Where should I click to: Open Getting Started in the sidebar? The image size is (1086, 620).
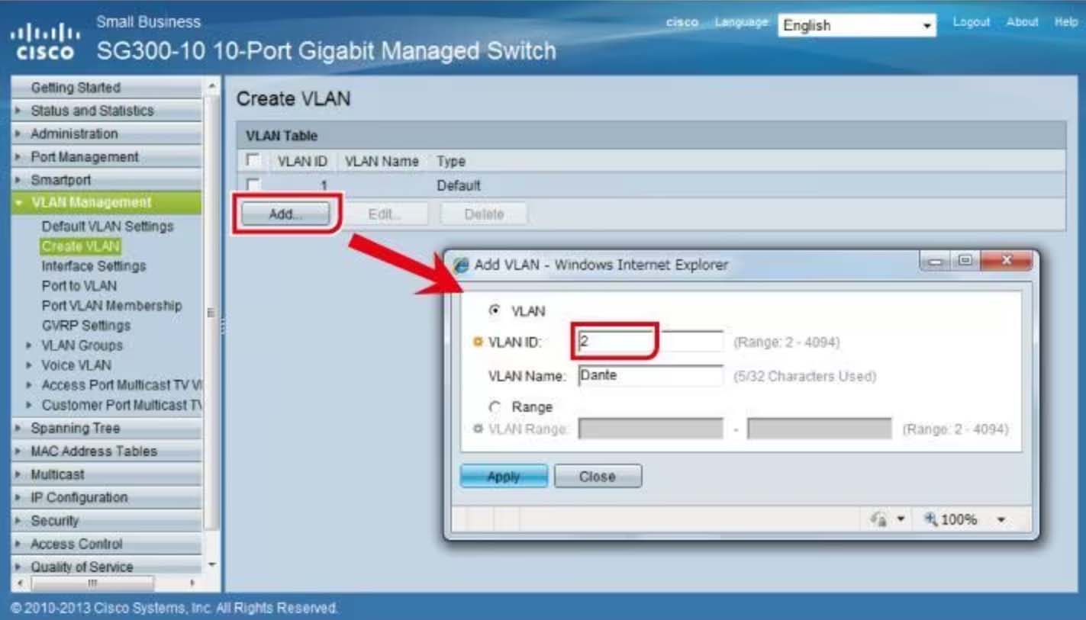76,88
